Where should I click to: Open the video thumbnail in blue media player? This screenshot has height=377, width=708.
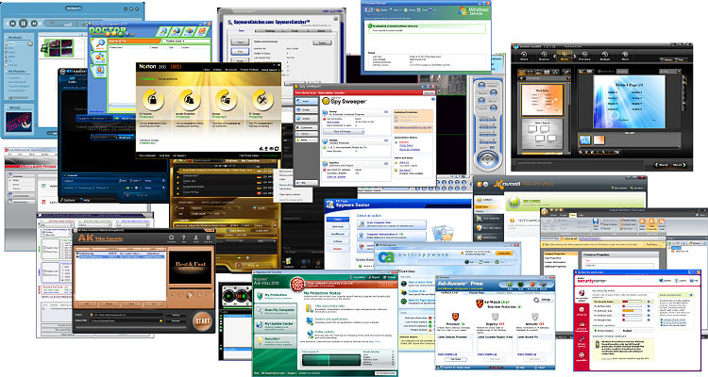57,48
